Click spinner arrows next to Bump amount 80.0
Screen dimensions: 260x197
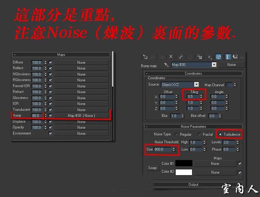(x=46, y=116)
